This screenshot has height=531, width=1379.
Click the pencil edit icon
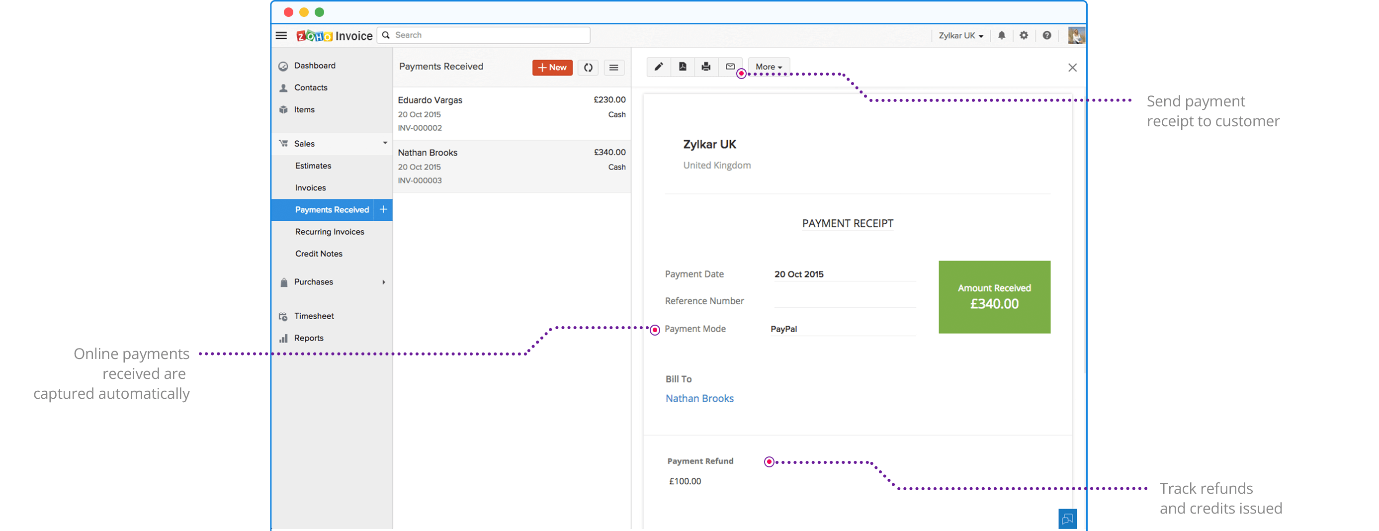tap(659, 67)
